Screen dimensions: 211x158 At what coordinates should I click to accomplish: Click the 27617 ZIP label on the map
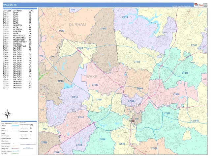(80, 48)
